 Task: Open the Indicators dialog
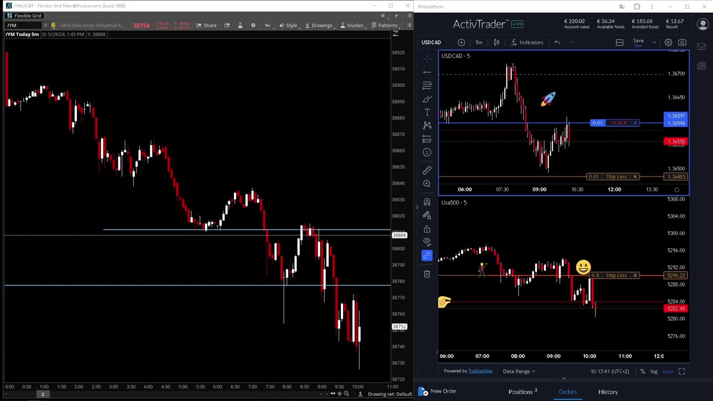(526, 42)
